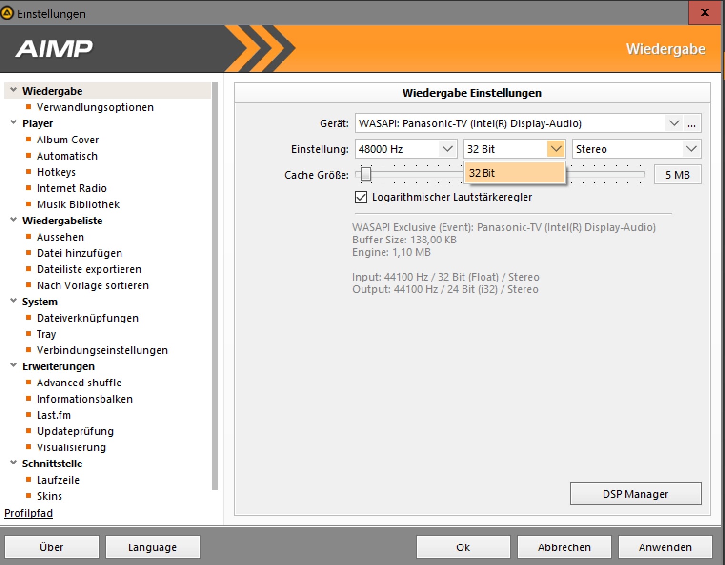
Task: Open Advanced shuffle settings
Action: (x=79, y=383)
